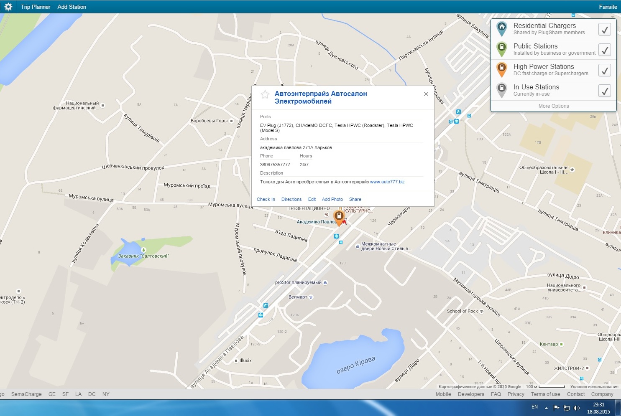Show hidden system tray icons arrow
Screen dimensions: 621x416
546,408
